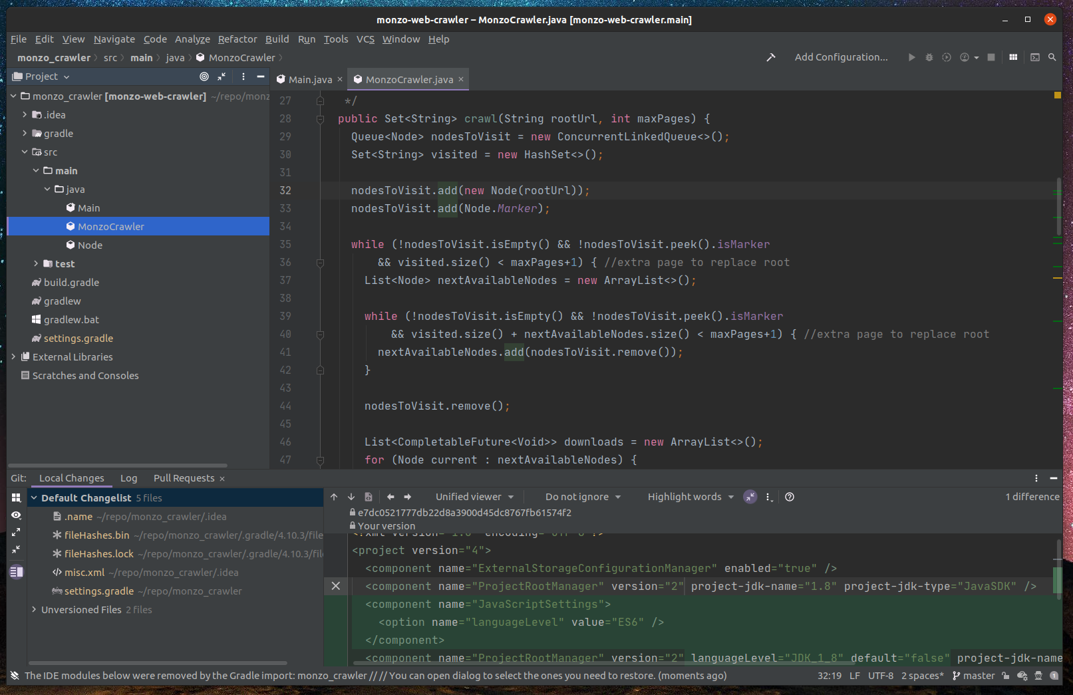Image resolution: width=1073 pixels, height=695 pixels.
Task: Click Expand All in Local Changes
Action: (x=17, y=532)
